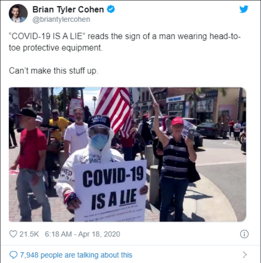
Task: Click the woman's red cap in the video
Action: coord(177,121)
